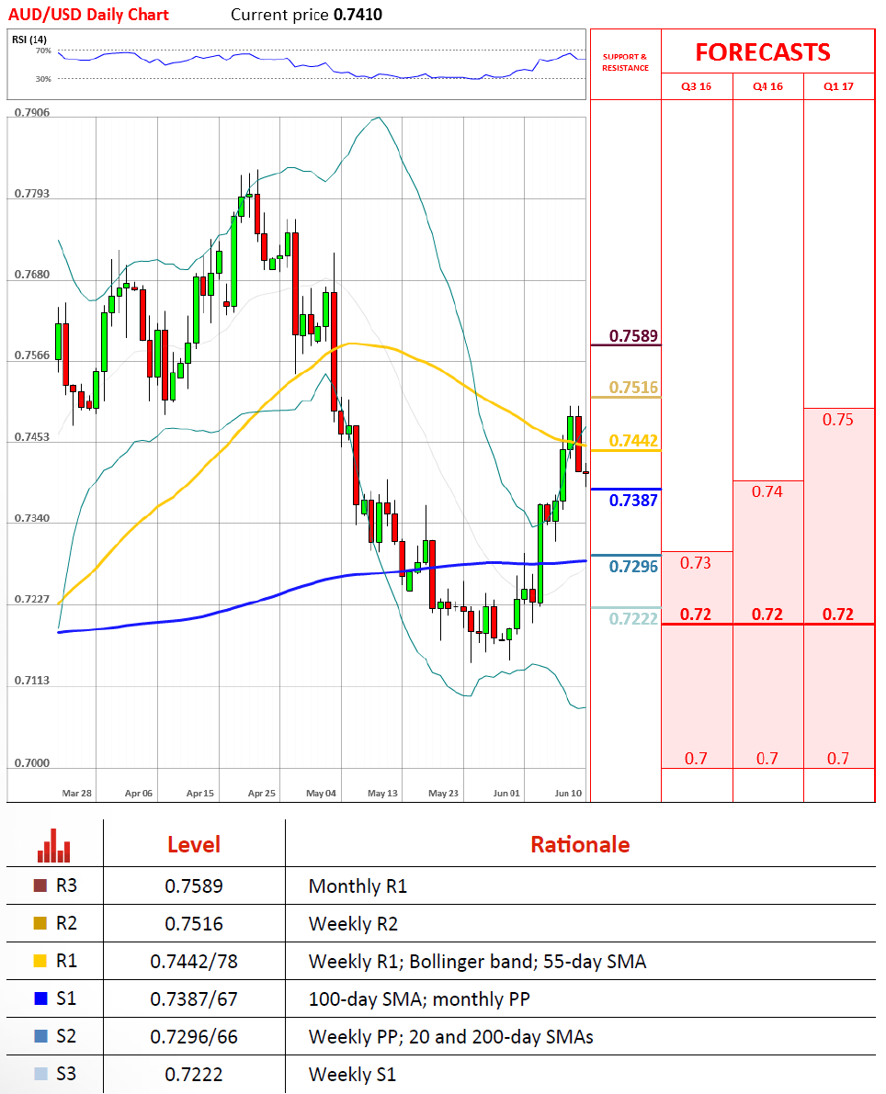This screenshot has height=1094, width=886.
Task: Click the 0.7516 level cell in R2 row
Action: (193, 924)
